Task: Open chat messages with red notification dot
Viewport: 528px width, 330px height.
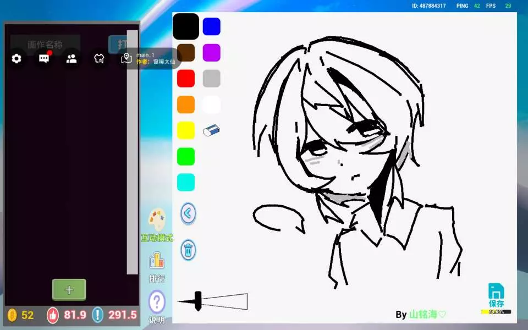Action: (44, 59)
